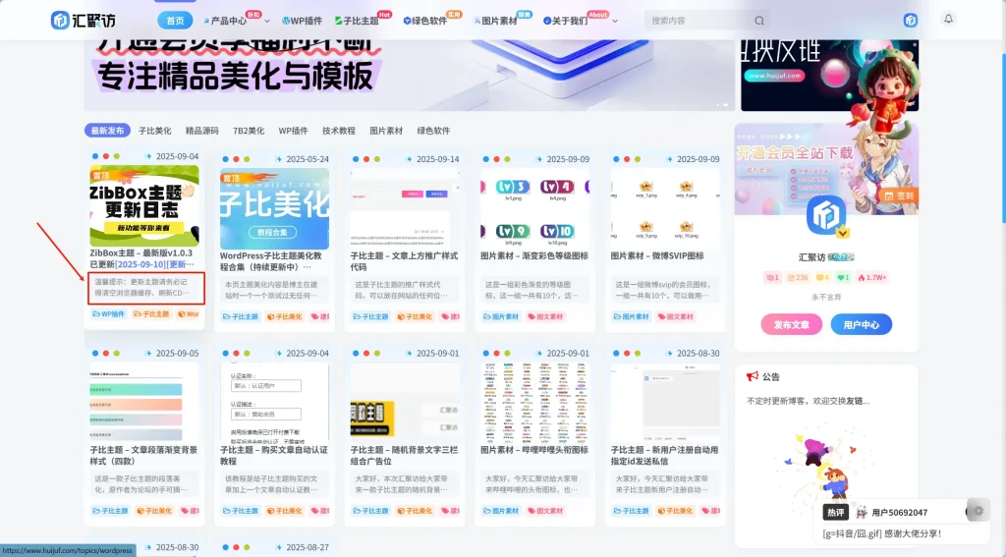Click the 2025-05-24 date on card
Image resolution: width=1006 pixels, height=557 pixels.
tap(307, 159)
